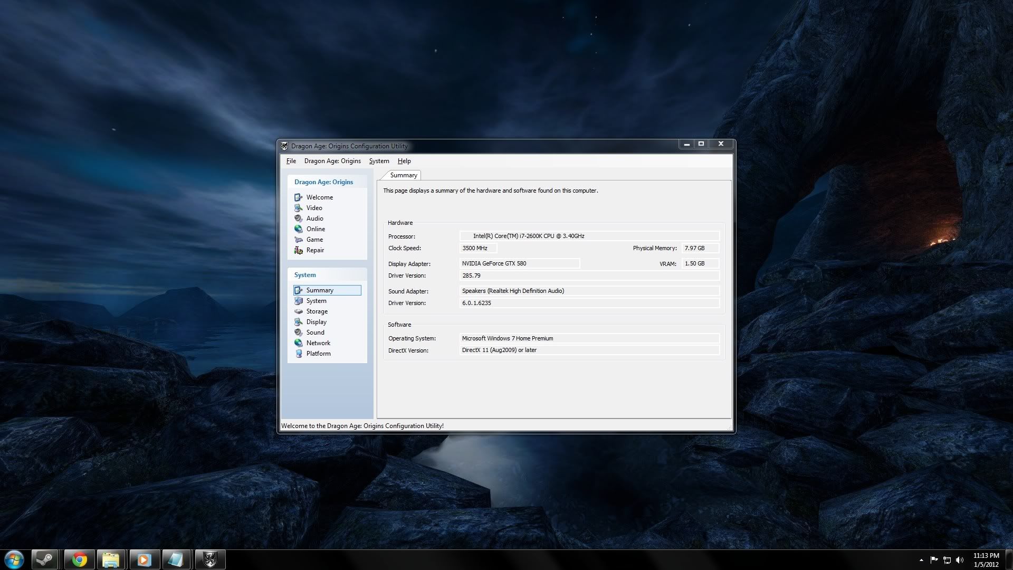Image resolution: width=1013 pixels, height=570 pixels.
Task: Go to the Online settings page
Action: tap(316, 229)
